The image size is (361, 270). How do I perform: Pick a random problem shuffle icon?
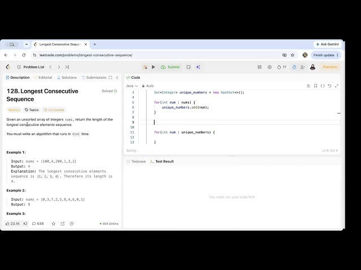[x=67, y=67]
